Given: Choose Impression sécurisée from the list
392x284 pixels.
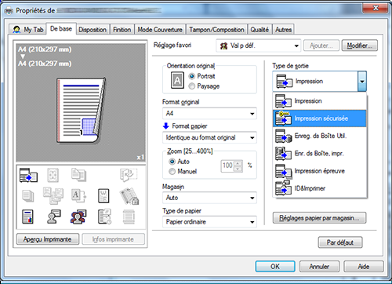Looking at the screenshot, I should point(320,118).
